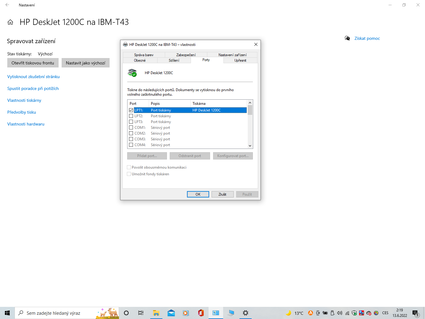Open Task View on the taskbar
The width and height of the screenshot is (425, 319).
point(141,313)
